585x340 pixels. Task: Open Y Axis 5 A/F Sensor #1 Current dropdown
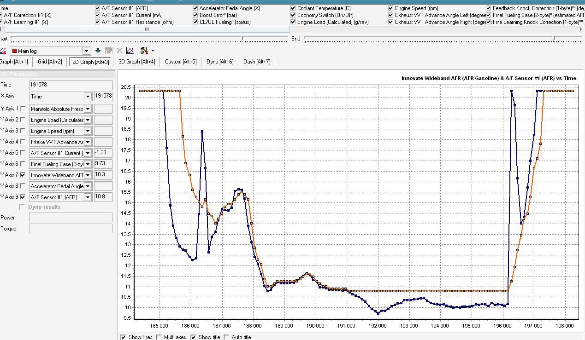[88, 153]
